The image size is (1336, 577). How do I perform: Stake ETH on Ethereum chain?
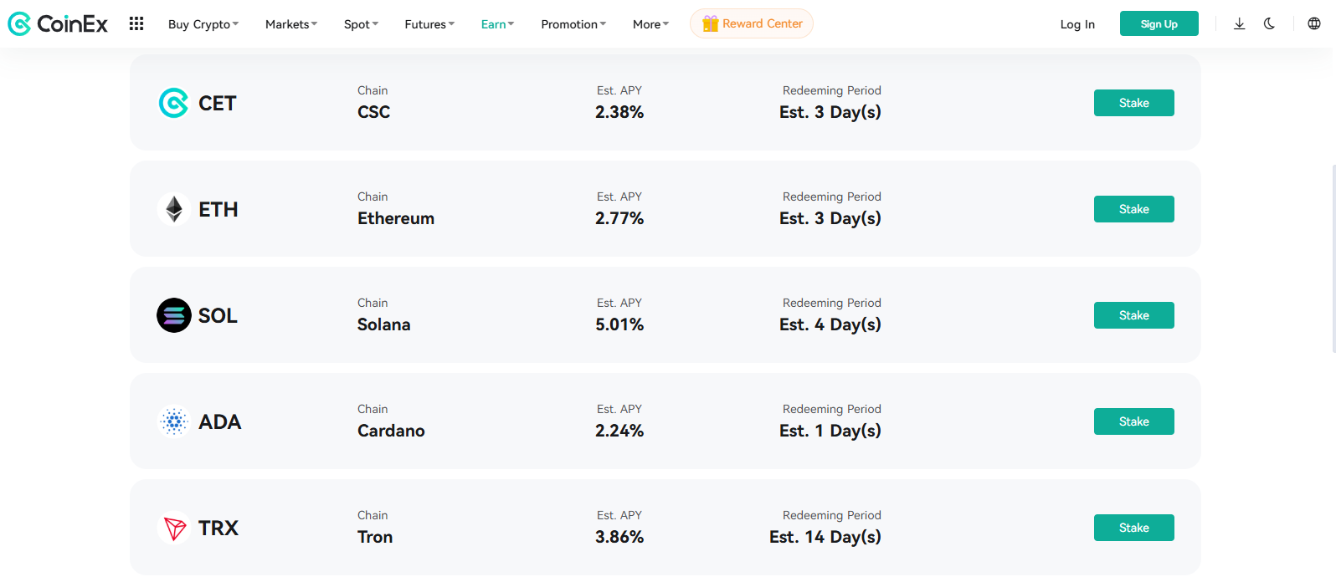pyautogui.click(x=1134, y=209)
